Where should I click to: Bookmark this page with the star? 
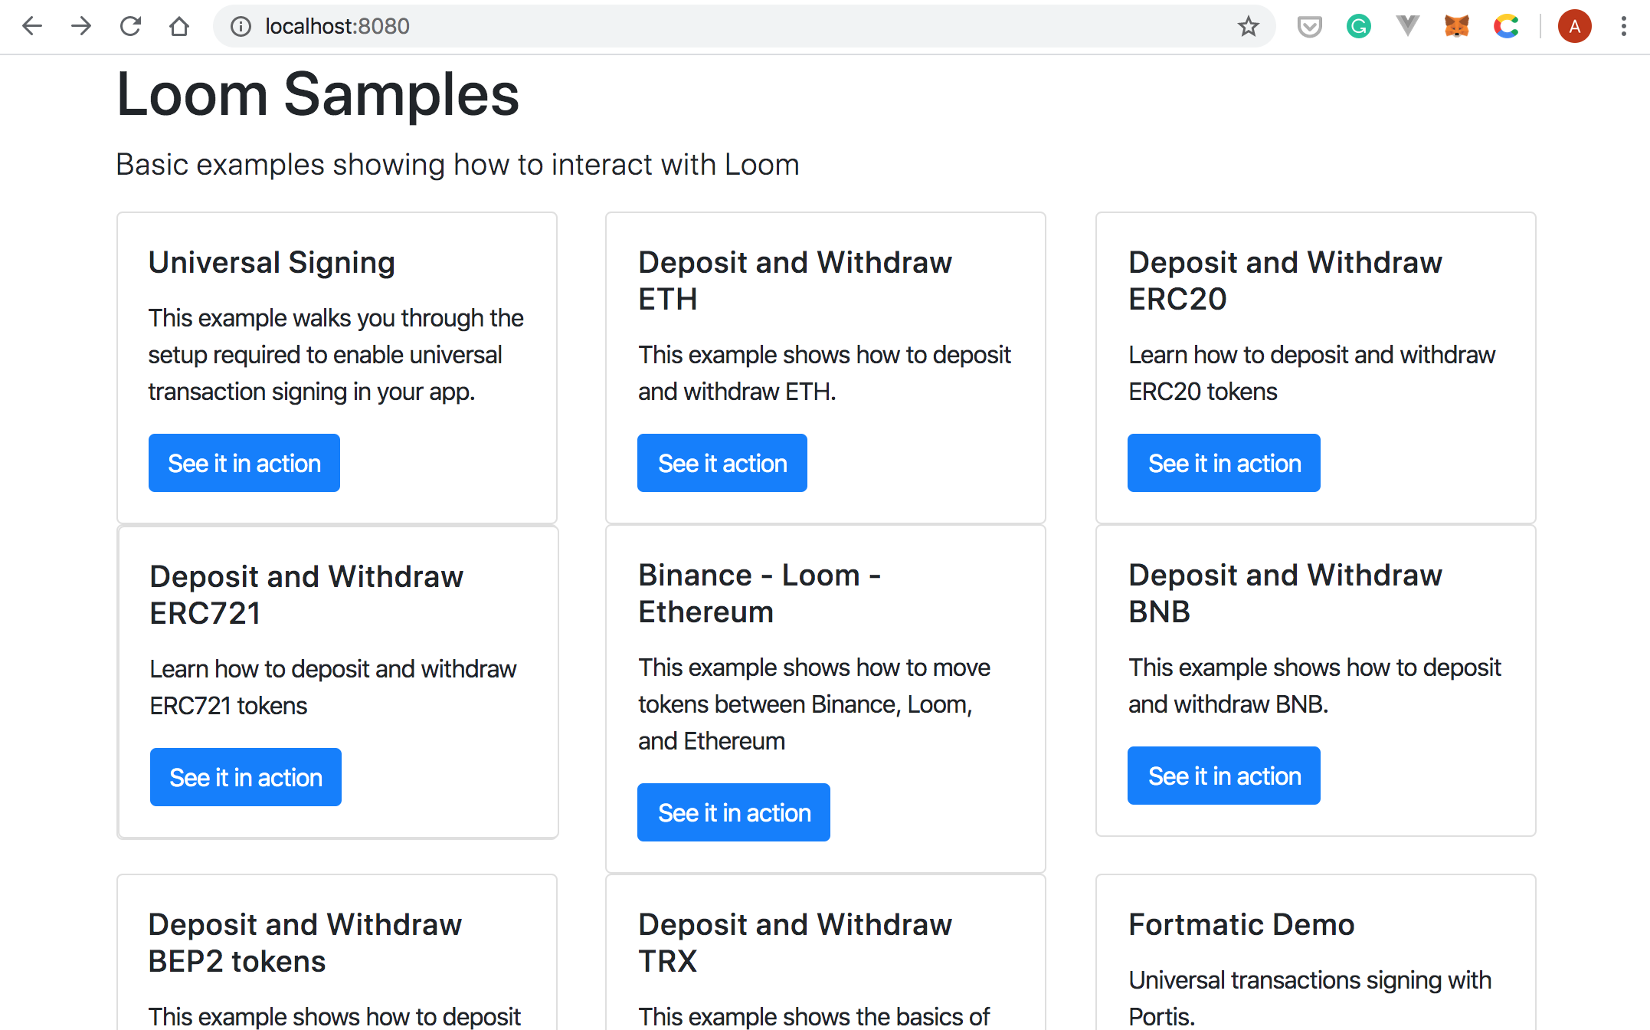[1249, 27]
